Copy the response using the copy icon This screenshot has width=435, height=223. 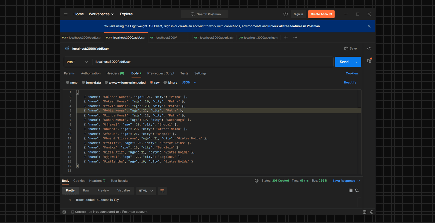tap(350, 190)
